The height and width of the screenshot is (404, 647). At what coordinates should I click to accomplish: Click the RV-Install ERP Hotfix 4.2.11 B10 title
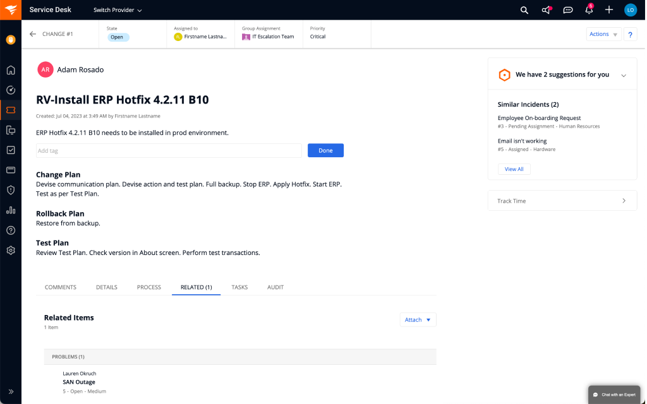coord(123,100)
